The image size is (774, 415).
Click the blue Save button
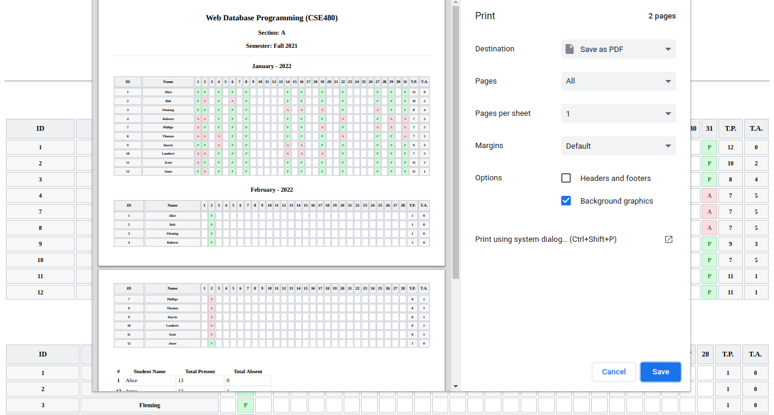(660, 371)
